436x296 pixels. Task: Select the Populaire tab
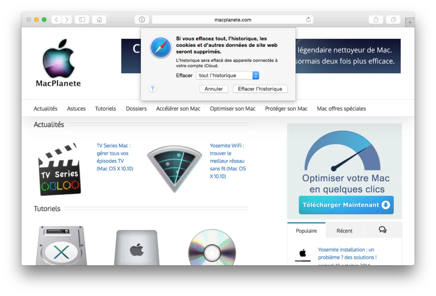pos(306,230)
